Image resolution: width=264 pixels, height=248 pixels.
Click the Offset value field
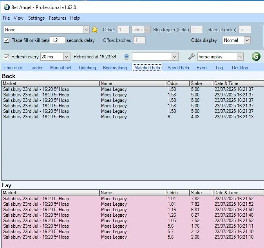pos(123,30)
